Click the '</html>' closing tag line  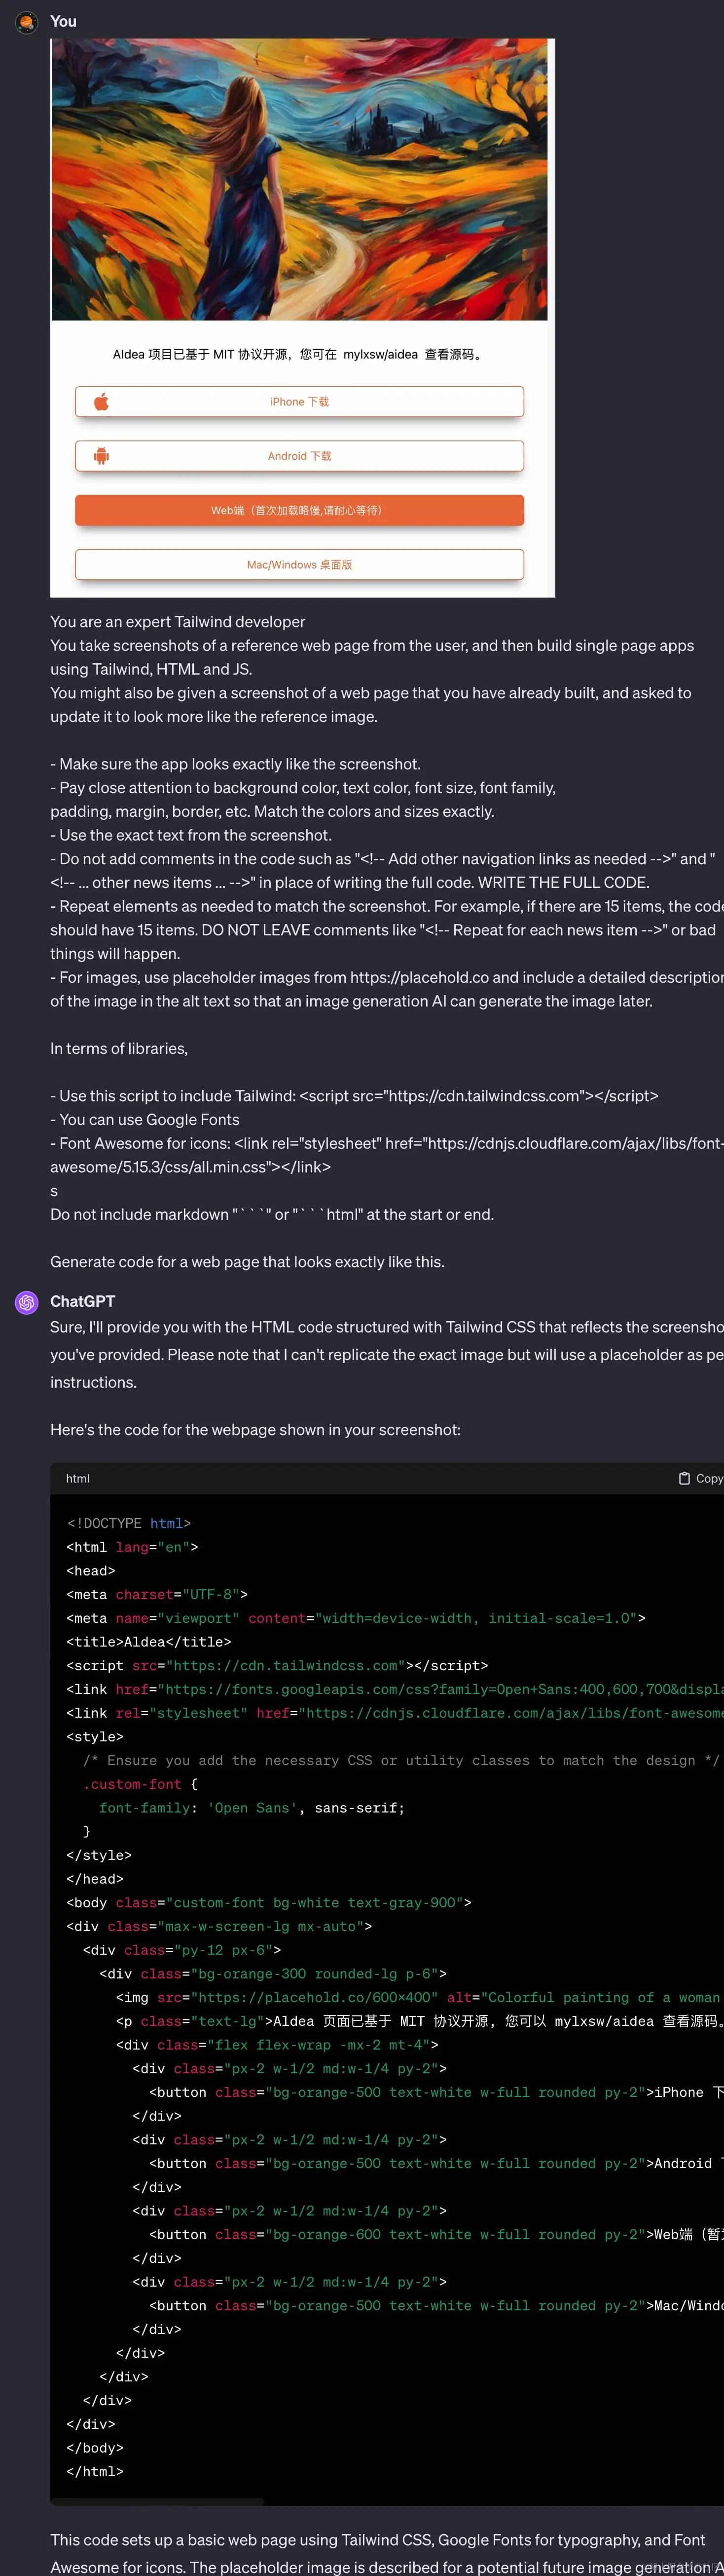click(95, 2471)
